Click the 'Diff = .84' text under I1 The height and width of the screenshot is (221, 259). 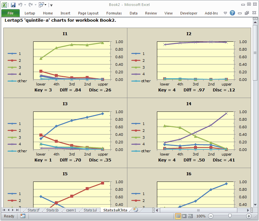coord(70,90)
